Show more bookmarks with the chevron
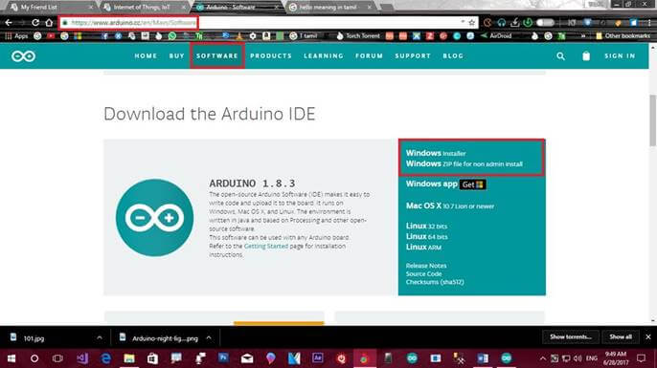 click(x=583, y=36)
